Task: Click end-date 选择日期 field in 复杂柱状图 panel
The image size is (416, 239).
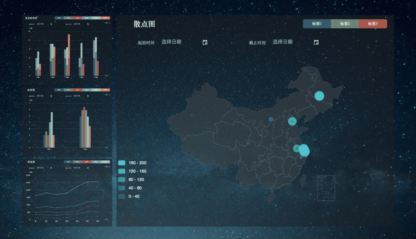Action: click(x=77, y=24)
